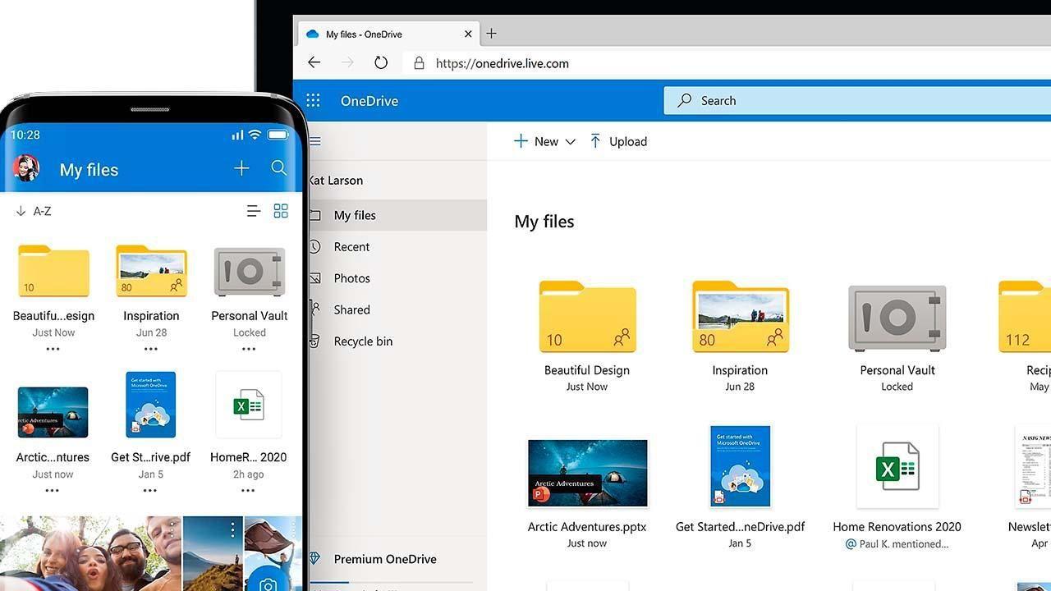
Task: Tap the plus icon in the mobile app header
Action: coord(241,168)
